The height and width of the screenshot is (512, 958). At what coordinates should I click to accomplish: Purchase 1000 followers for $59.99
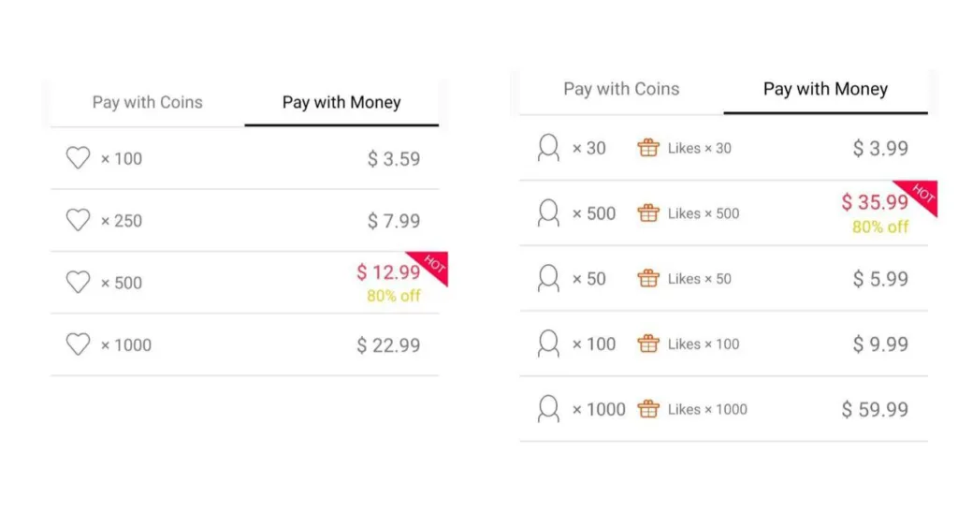875,409
